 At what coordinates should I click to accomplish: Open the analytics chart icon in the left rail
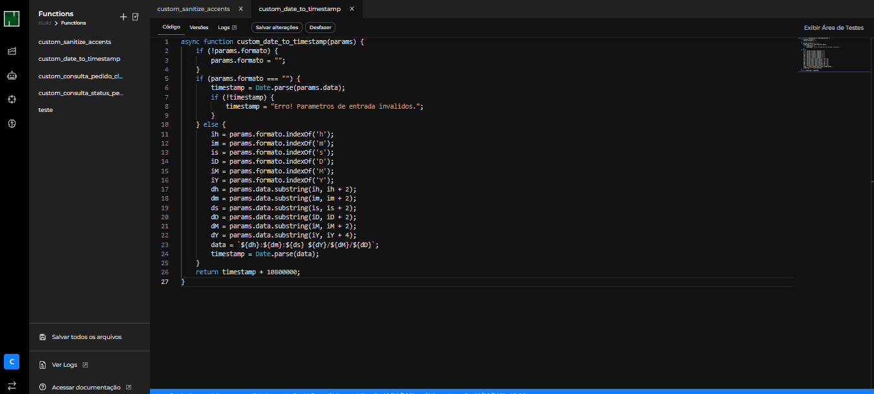pyautogui.click(x=12, y=51)
